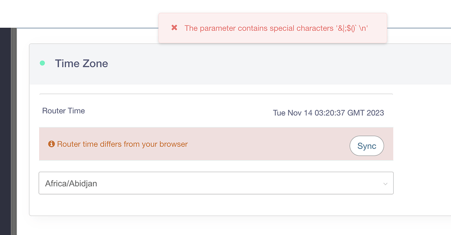Viewport: 451px width, 235px height.
Task: Click the info icon in the router time warning
Action: pyautogui.click(x=52, y=144)
